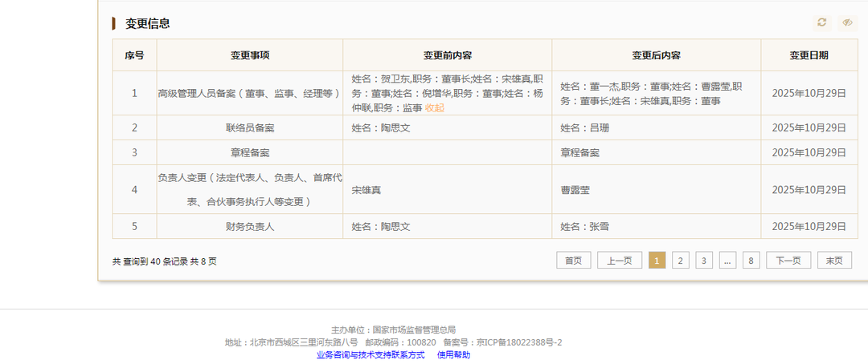Select 负责人变更 item cell
The height and width of the screenshot is (364, 868).
tap(250, 189)
